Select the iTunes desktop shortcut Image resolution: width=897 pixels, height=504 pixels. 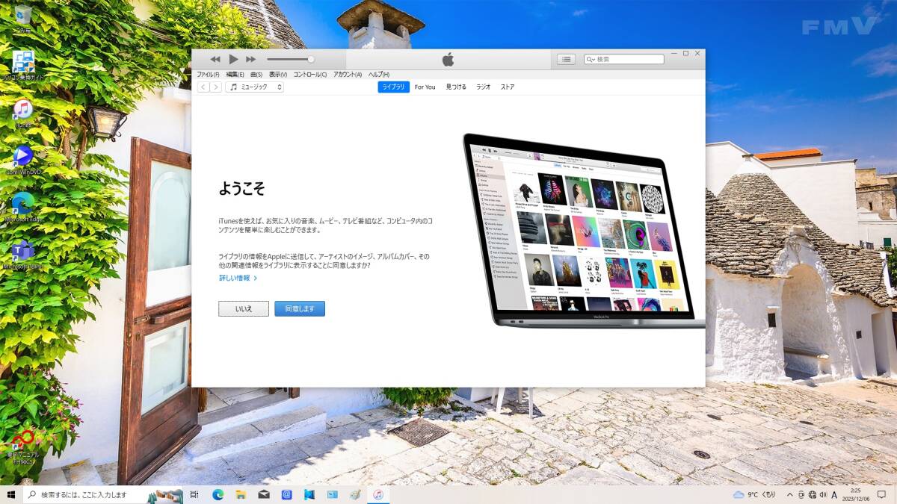click(23, 113)
